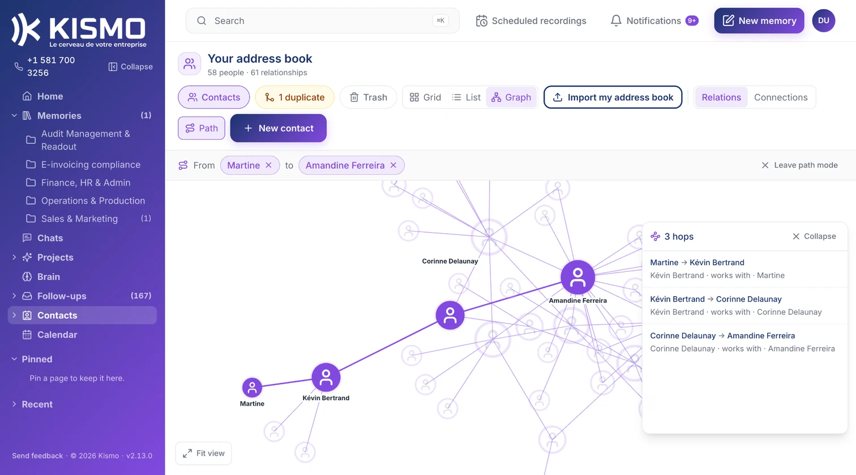This screenshot has width=856, height=475.
Task: Collapse the Memories tree chevron
Action: (x=14, y=115)
